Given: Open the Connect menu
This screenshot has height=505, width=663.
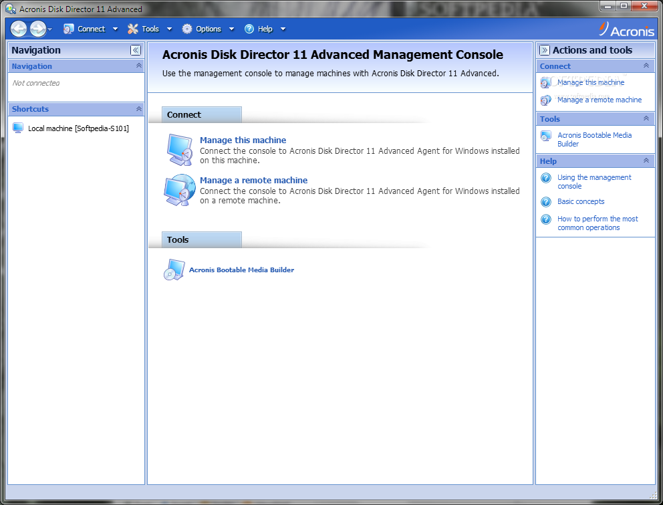Looking at the screenshot, I should pos(91,29).
